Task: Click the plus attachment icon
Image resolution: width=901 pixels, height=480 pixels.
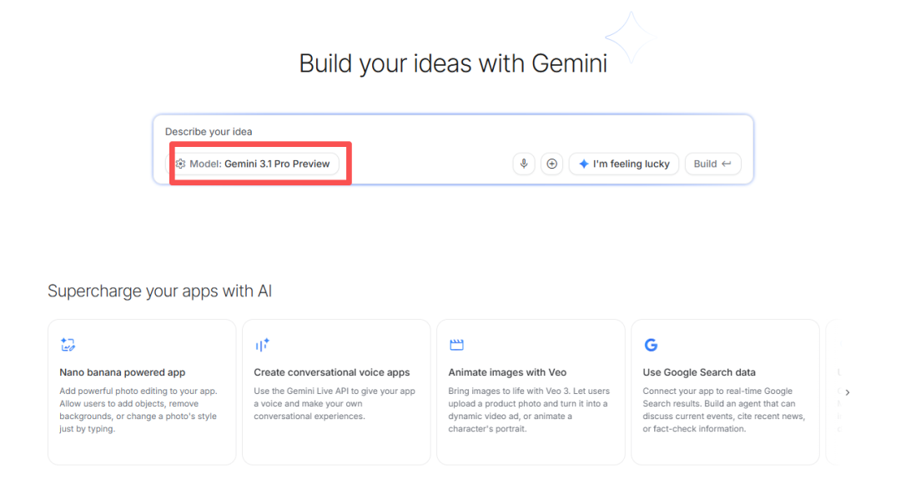Action: click(551, 164)
